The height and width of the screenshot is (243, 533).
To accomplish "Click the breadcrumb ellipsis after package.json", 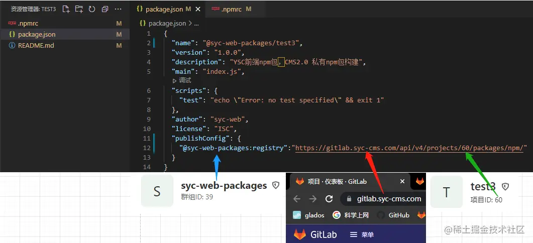I will pos(196,24).
